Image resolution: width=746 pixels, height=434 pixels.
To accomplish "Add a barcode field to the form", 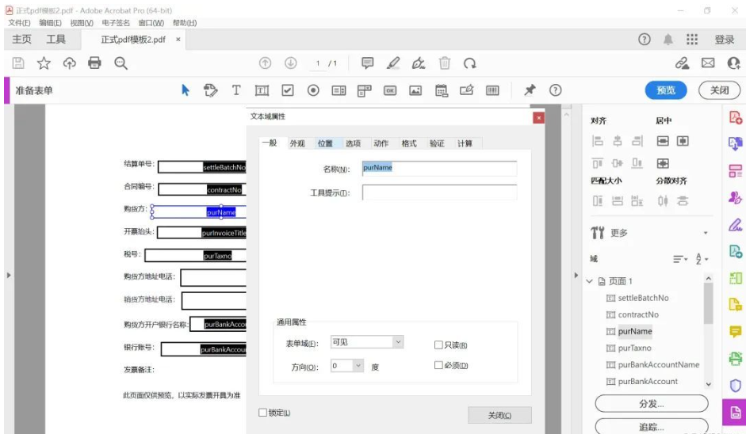I will coord(492,90).
